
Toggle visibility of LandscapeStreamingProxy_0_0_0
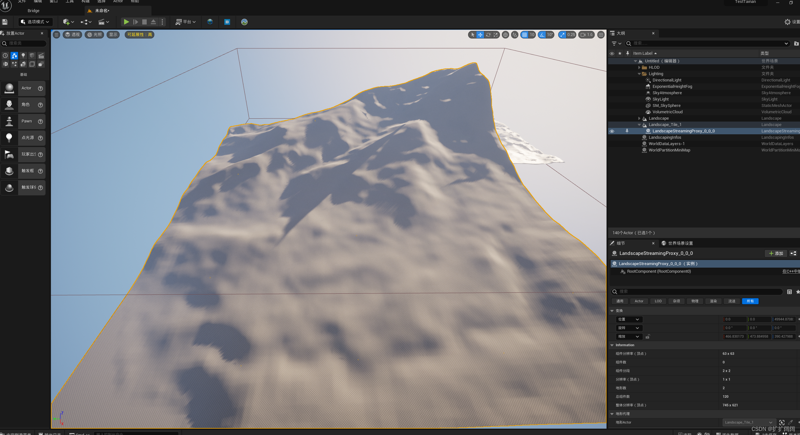[x=612, y=131]
